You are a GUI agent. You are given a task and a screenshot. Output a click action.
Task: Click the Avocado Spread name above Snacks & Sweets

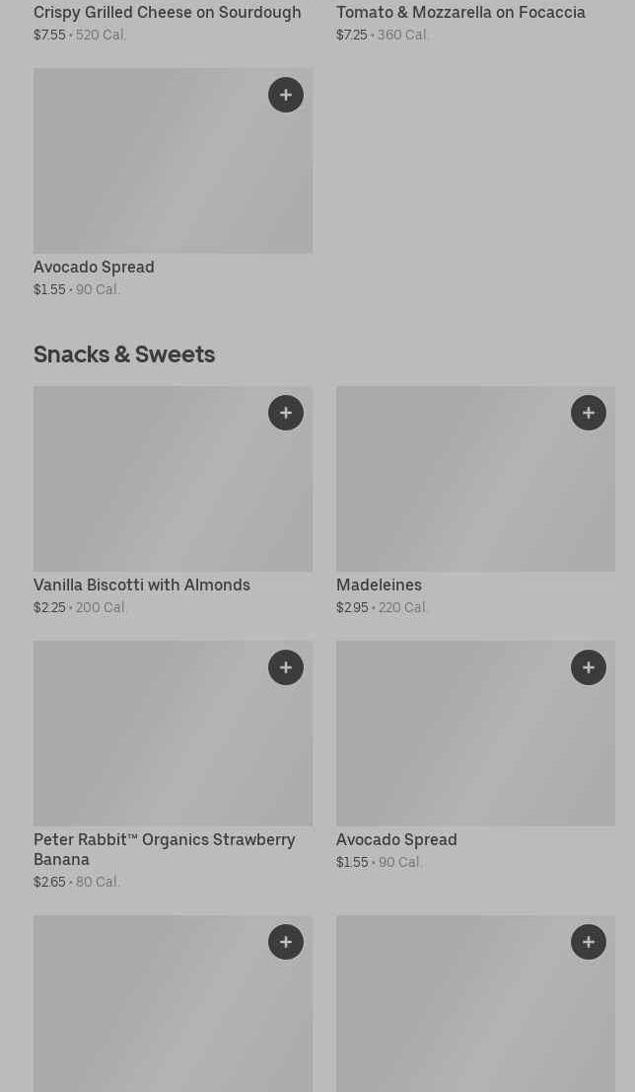[x=94, y=268]
